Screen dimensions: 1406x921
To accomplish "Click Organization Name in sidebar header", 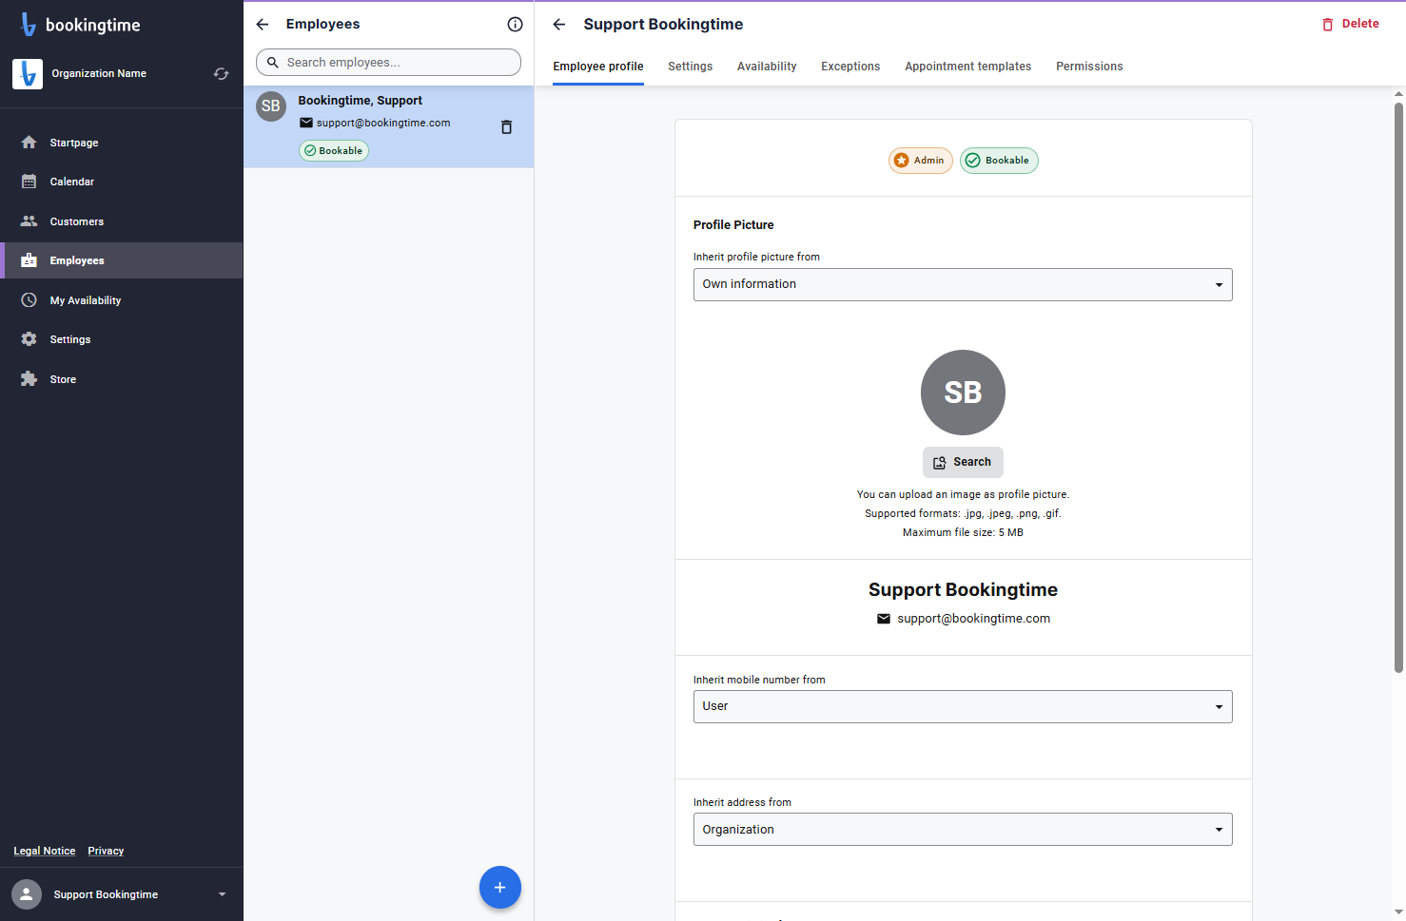I will (99, 74).
